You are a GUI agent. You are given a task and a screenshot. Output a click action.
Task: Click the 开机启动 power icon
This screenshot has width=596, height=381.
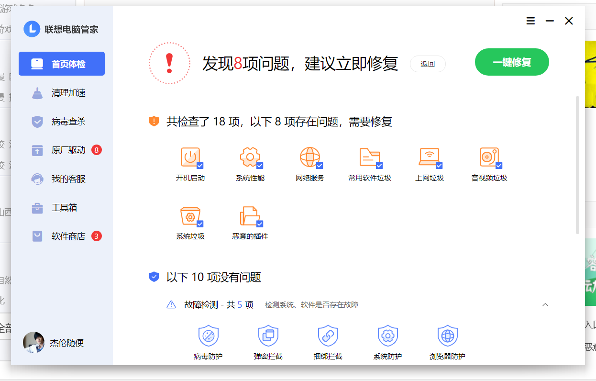tap(190, 157)
